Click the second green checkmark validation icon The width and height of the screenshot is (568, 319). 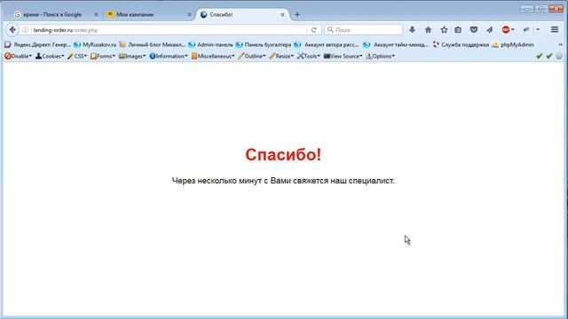pos(548,56)
